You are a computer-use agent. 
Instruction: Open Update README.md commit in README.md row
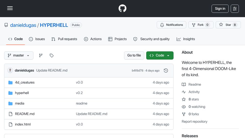click(x=92, y=114)
